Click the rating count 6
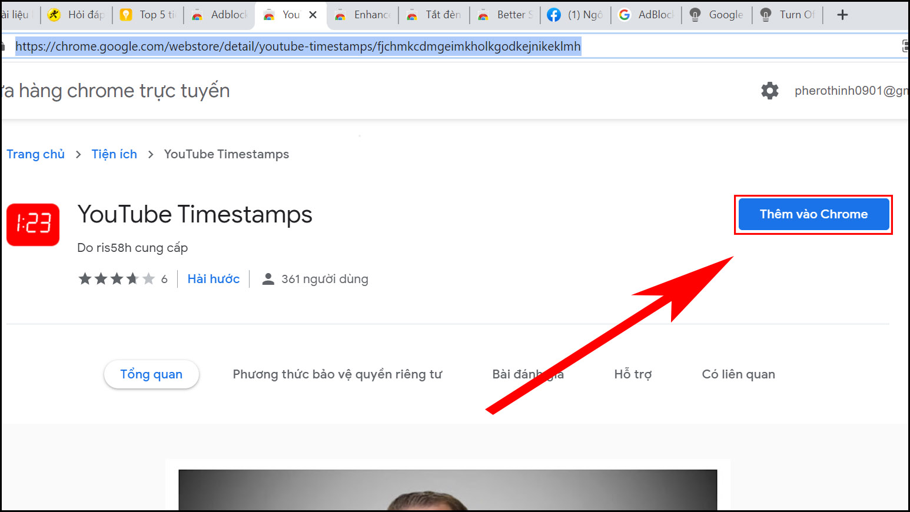This screenshot has width=910, height=512. (x=164, y=279)
